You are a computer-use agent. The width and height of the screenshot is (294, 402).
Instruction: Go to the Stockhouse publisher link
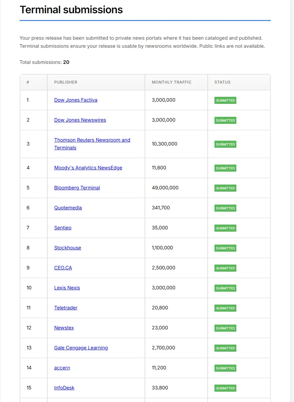pos(68,248)
